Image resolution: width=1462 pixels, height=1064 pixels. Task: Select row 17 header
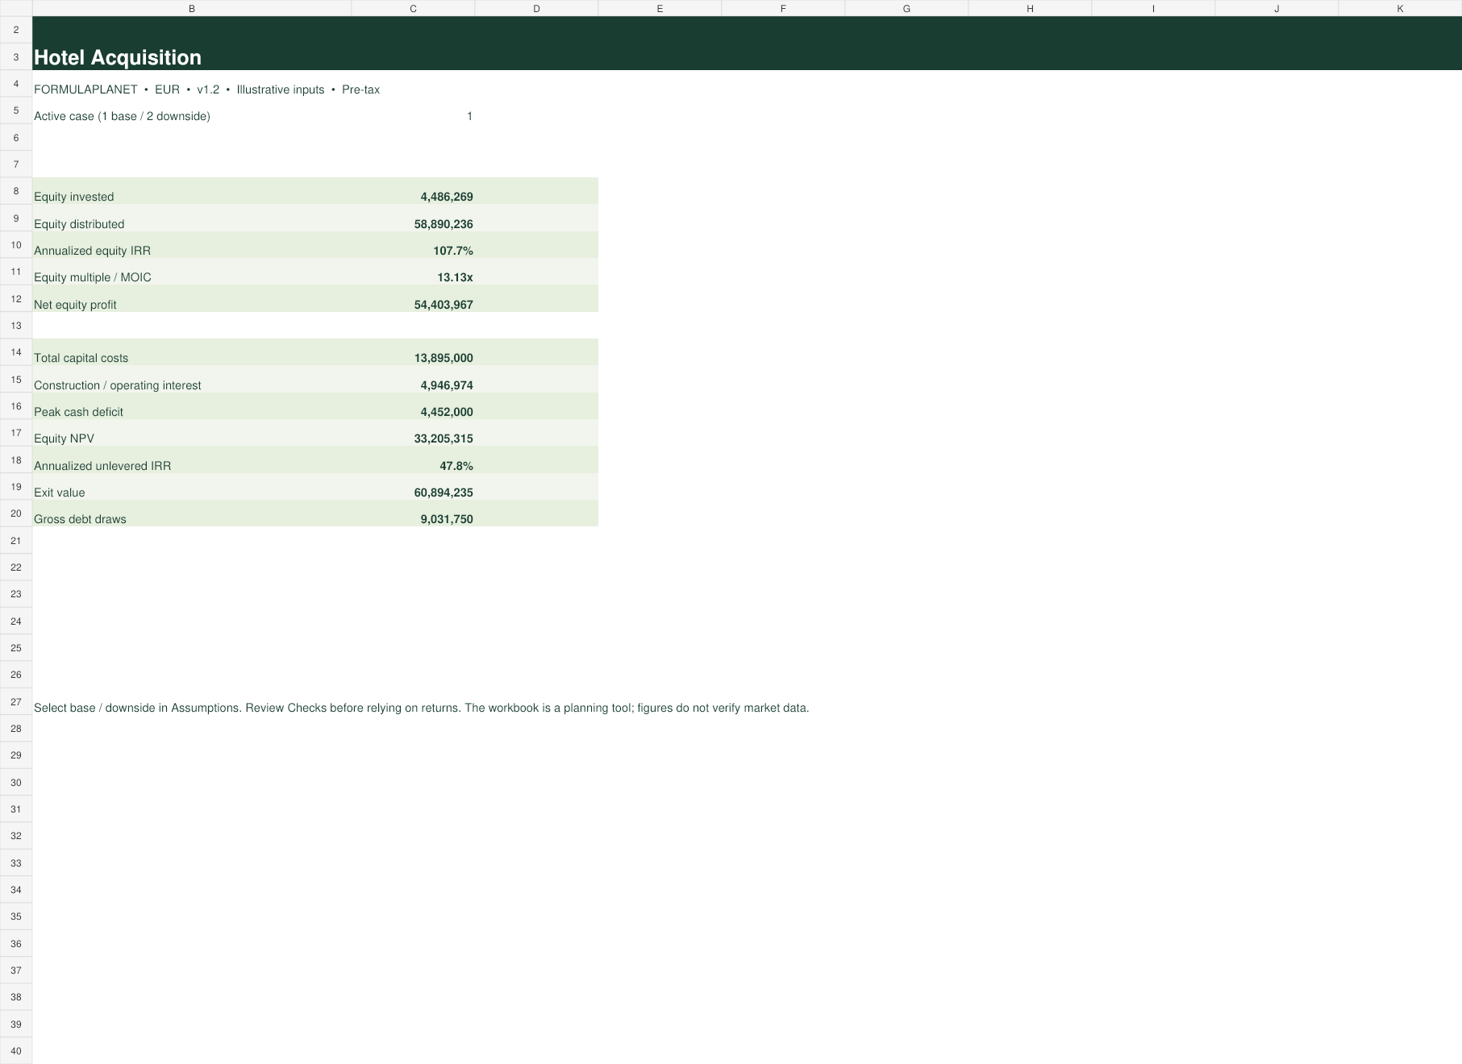pyautogui.click(x=16, y=433)
